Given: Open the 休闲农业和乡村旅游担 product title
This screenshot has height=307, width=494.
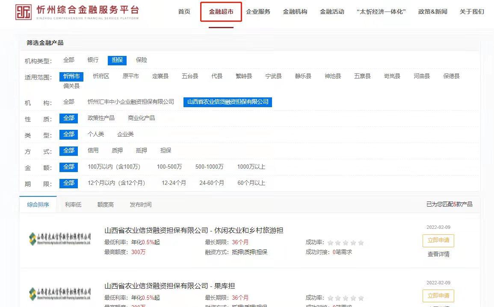Looking at the screenshot, I should coord(194,231).
